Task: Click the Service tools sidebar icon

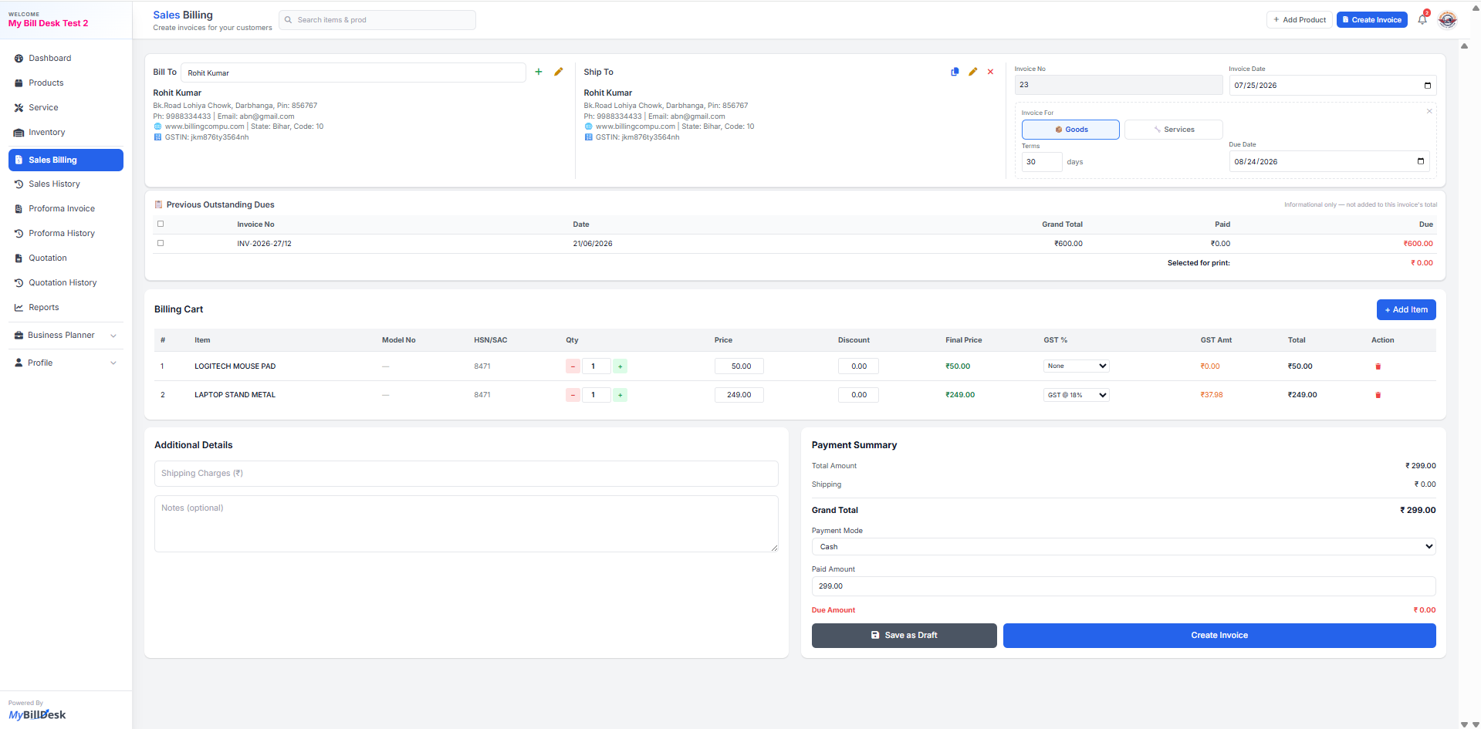Action: point(19,108)
